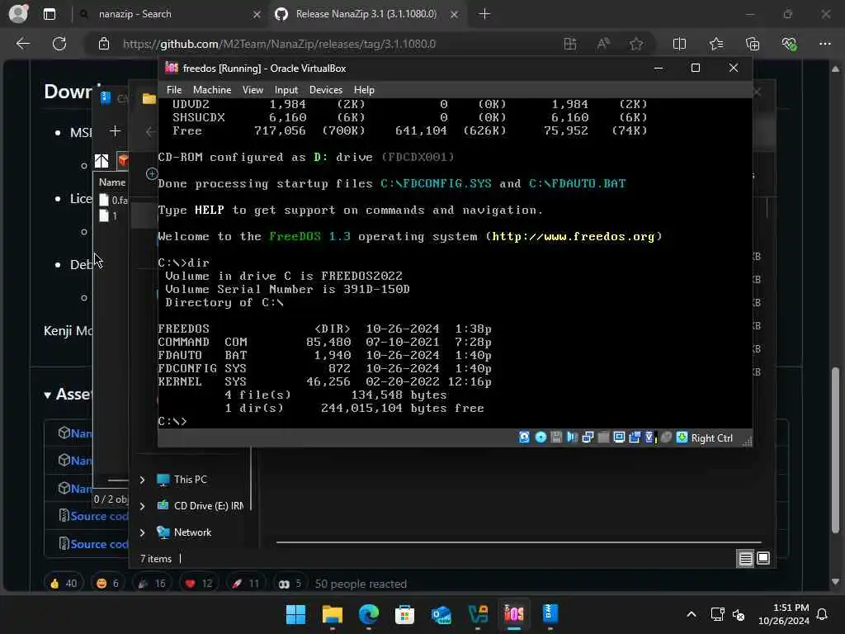Open the Input menu in VirtualBox
Image resolution: width=845 pixels, height=634 pixels.
[286, 90]
